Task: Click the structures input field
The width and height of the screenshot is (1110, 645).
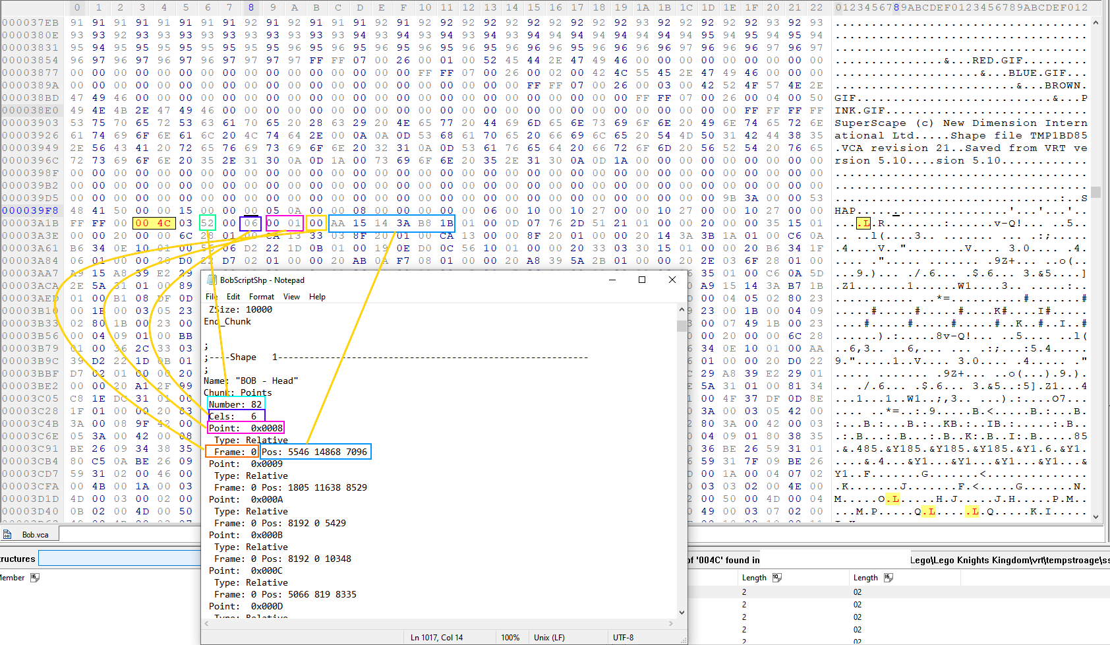Action: pyautogui.click(x=119, y=559)
